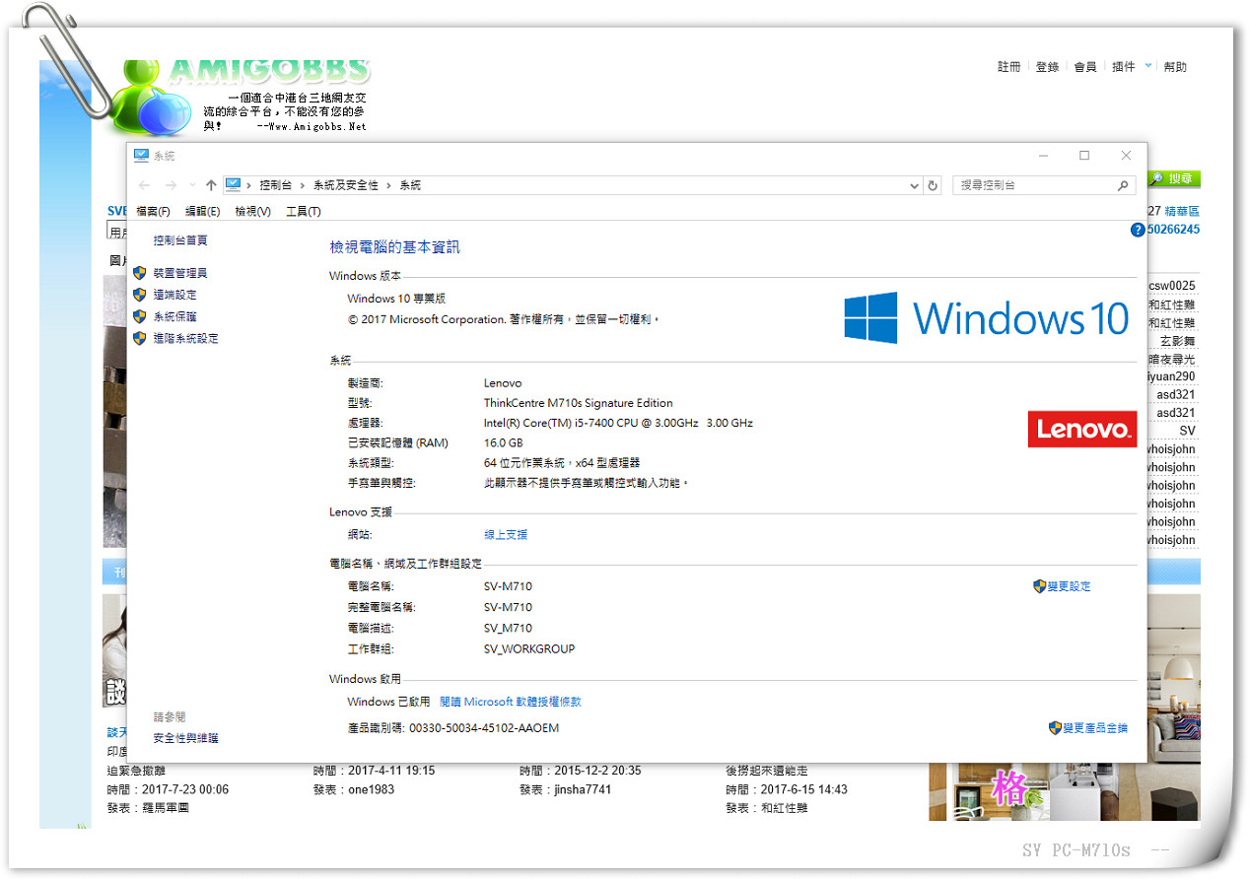Open 裝置管理員 from the left sidebar

(179, 273)
